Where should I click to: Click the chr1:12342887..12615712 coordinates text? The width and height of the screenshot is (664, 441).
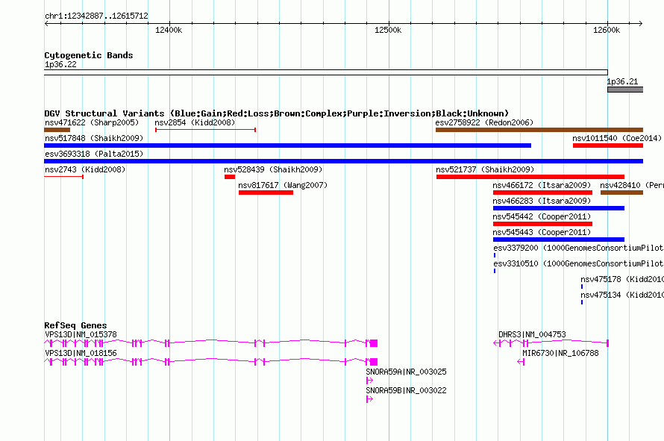point(96,16)
